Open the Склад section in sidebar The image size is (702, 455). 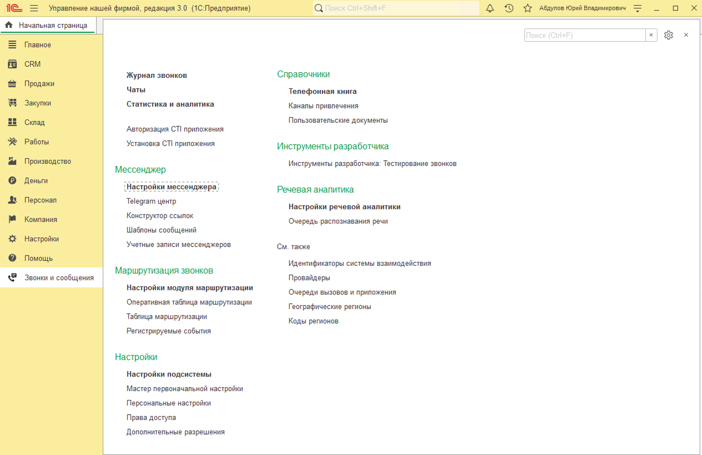tap(34, 122)
